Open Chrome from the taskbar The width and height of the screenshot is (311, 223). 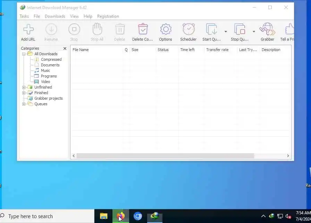coord(138,216)
